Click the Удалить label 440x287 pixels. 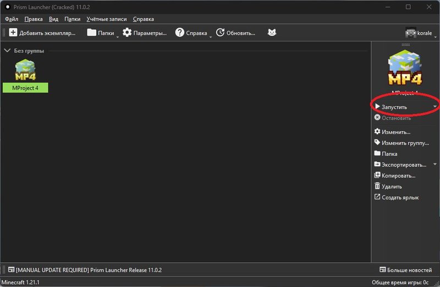[392, 186]
